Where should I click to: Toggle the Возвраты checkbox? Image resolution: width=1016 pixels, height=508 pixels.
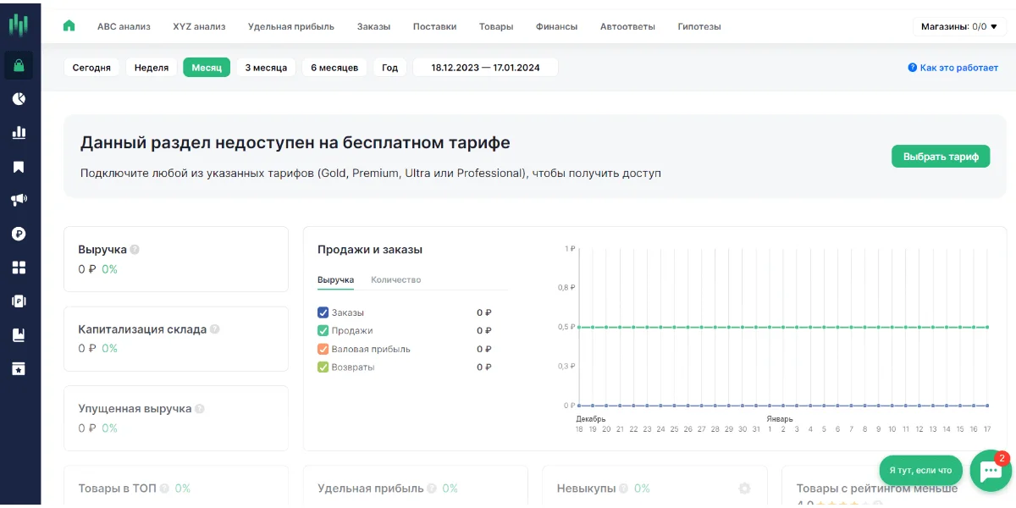[x=323, y=367]
